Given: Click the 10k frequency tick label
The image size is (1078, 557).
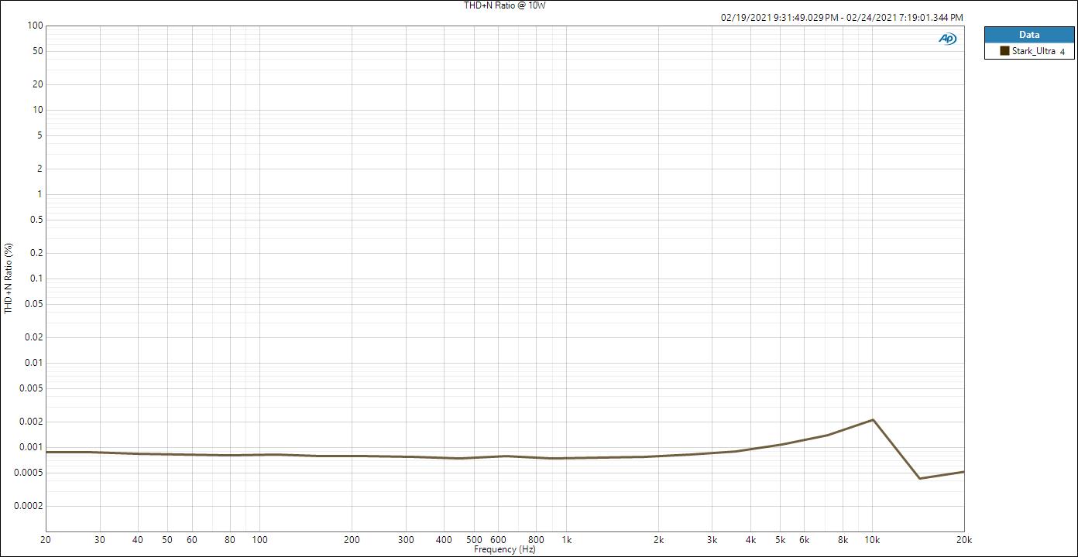Looking at the screenshot, I should click(x=872, y=540).
